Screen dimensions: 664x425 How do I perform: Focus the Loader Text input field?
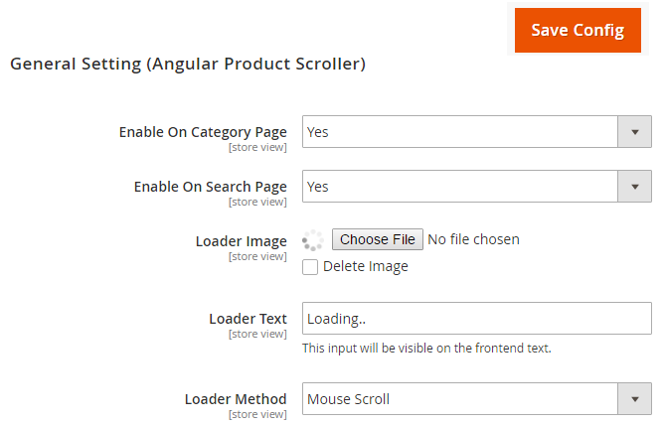[x=476, y=319]
